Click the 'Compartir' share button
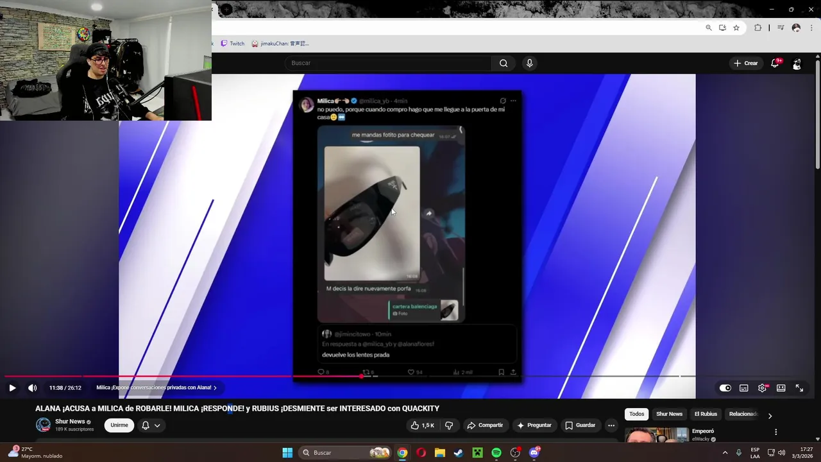This screenshot has width=821, height=462. [485, 425]
